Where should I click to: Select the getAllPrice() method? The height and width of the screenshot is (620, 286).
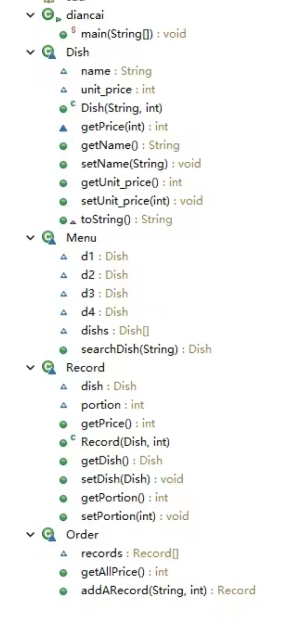(118, 571)
